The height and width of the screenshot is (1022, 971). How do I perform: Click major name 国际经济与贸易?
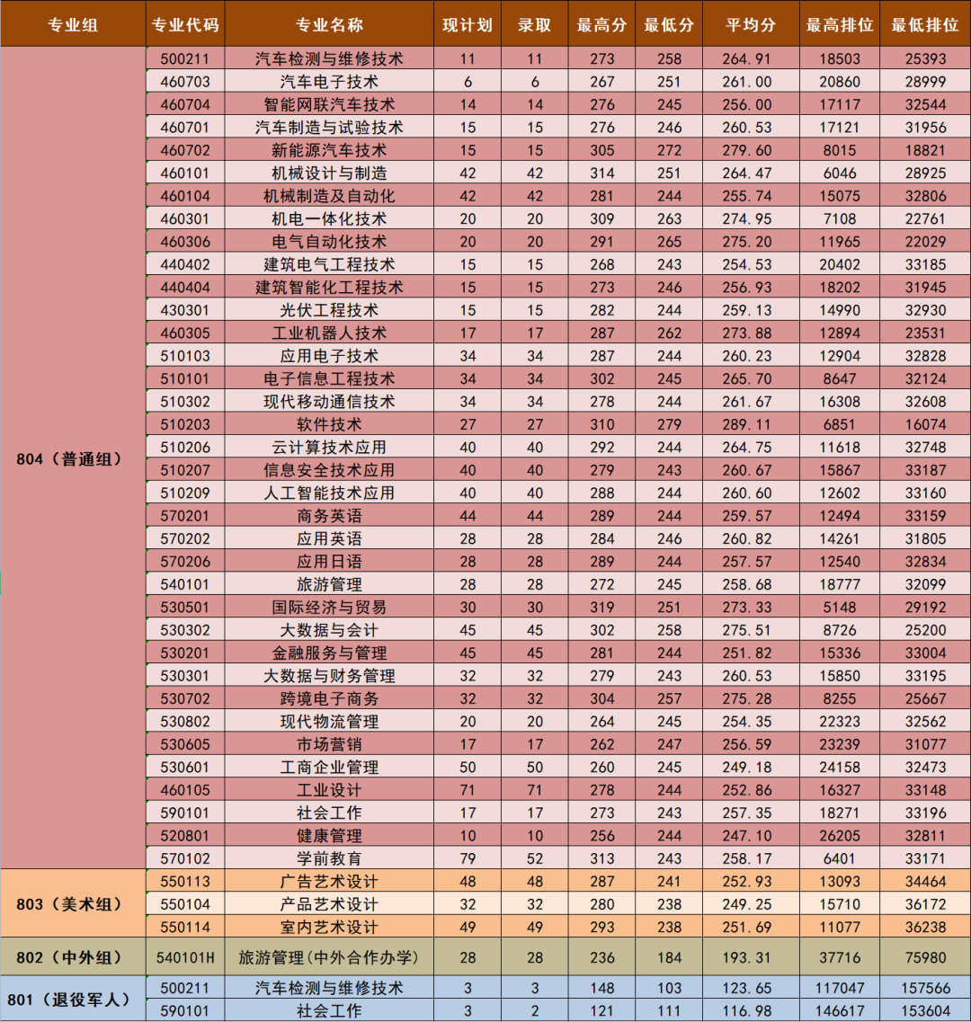tap(329, 607)
